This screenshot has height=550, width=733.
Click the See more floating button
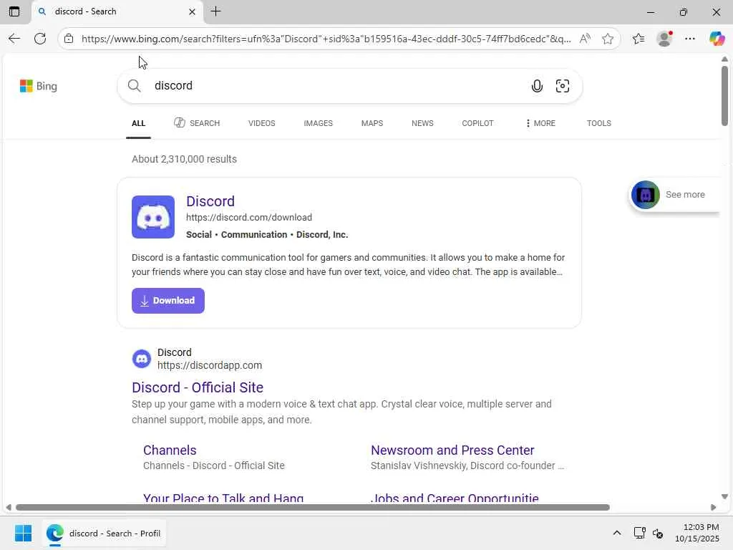coord(673,195)
